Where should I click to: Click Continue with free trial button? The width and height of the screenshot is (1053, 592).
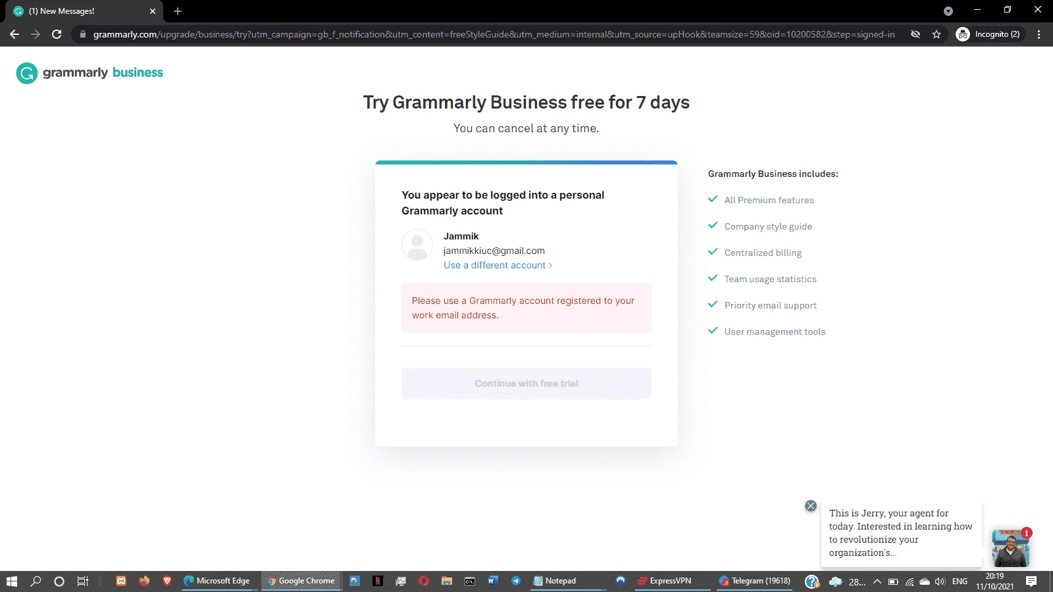pos(526,383)
